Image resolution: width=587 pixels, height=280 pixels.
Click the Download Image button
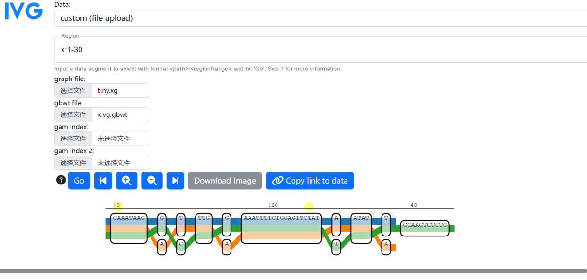point(225,181)
